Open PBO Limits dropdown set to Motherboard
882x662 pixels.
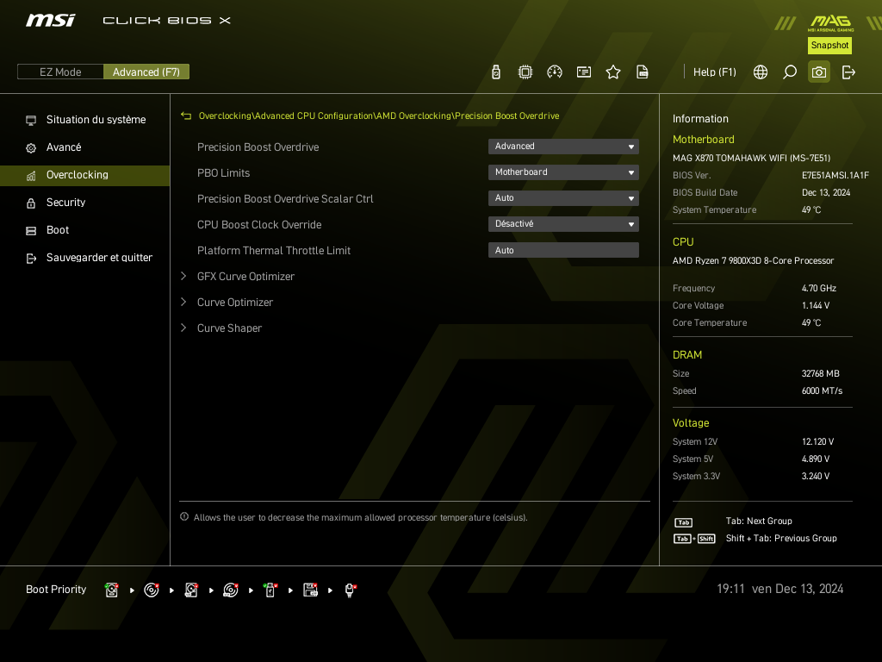(x=563, y=172)
